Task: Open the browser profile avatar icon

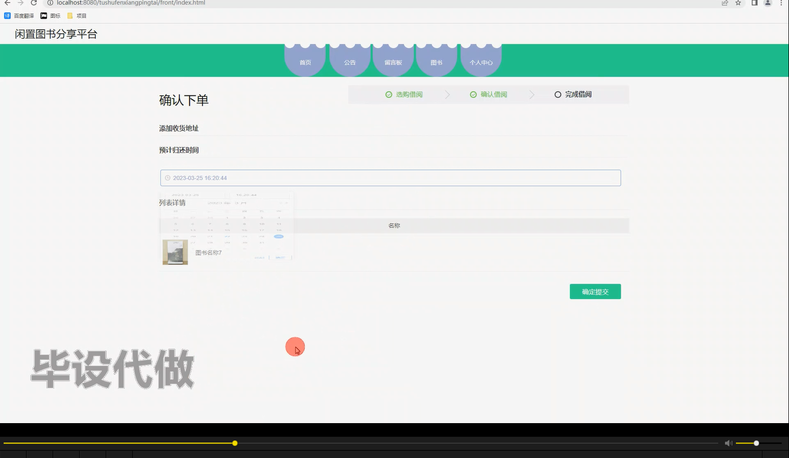Action: [767, 3]
